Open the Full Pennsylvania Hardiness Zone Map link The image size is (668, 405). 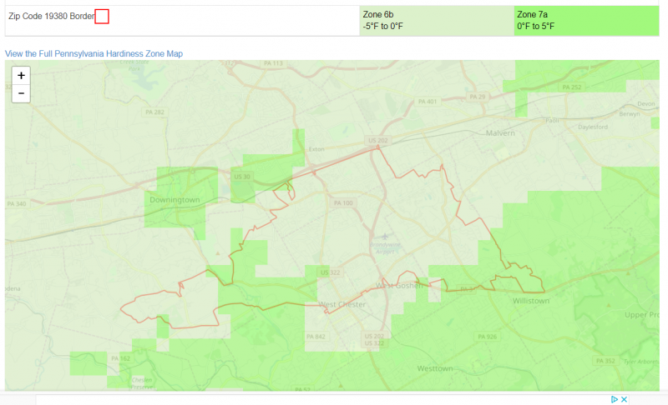[94, 53]
